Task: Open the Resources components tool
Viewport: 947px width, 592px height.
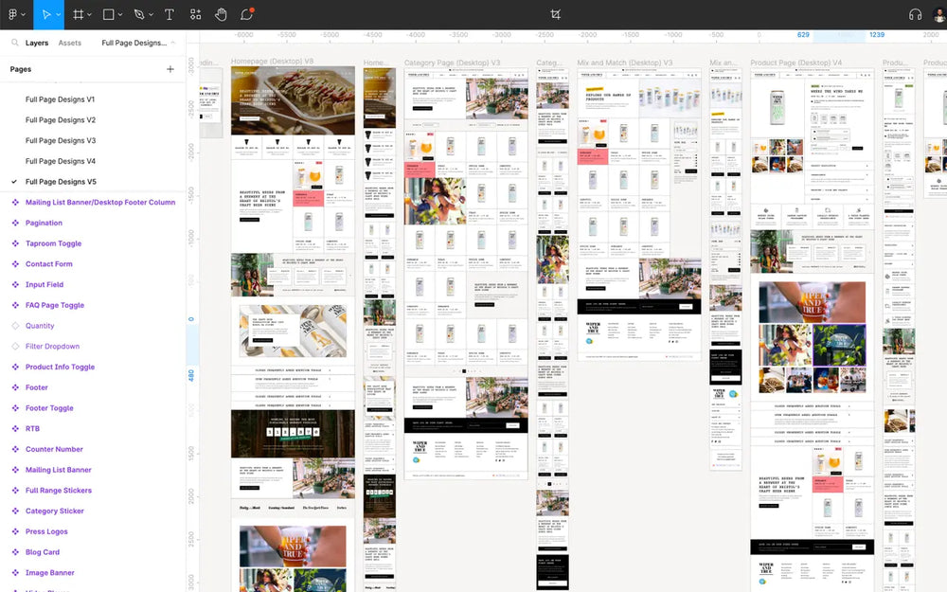Action: tap(195, 15)
